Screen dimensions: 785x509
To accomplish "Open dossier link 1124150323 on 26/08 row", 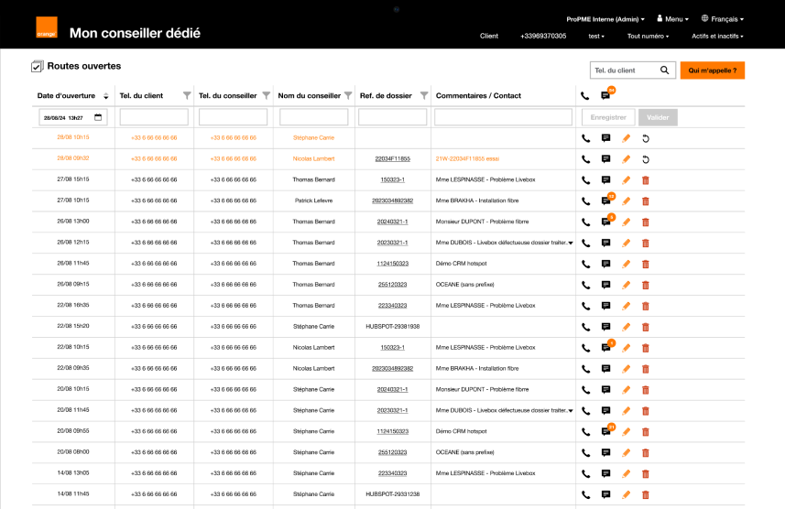I will [392, 264].
